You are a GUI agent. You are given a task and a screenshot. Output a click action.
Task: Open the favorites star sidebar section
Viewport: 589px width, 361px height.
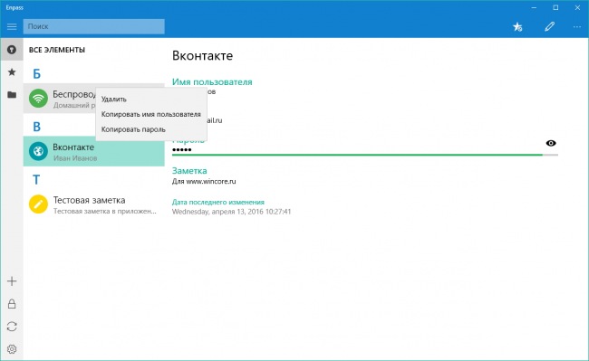[x=12, y=72]
